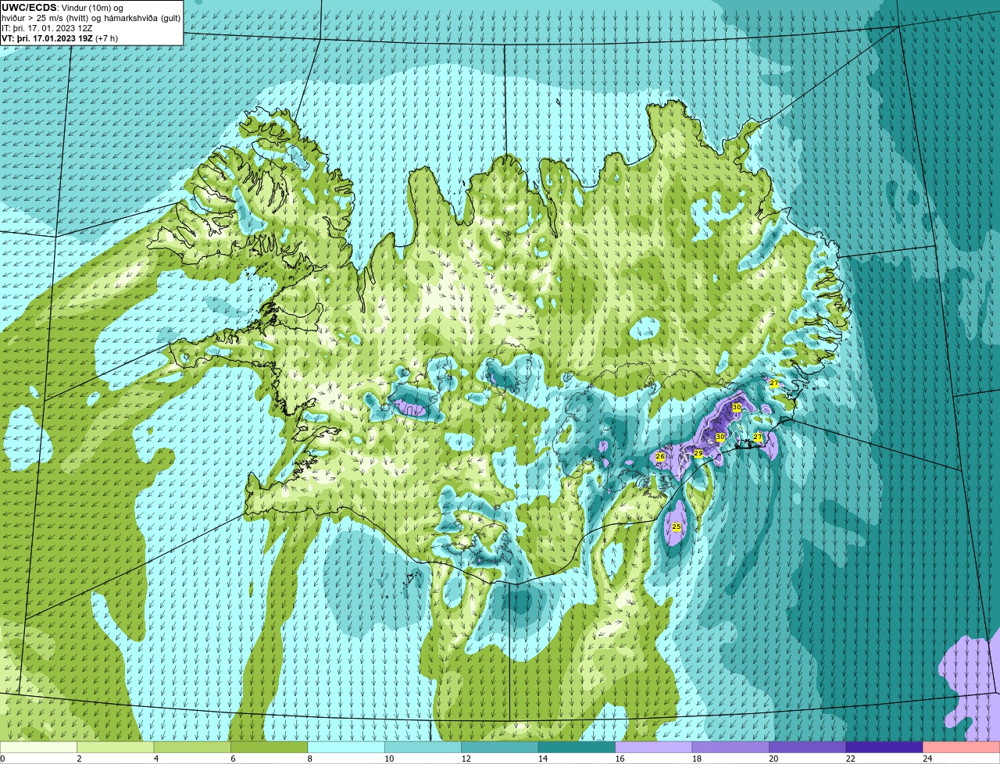The image size is (1000, 764).
Task: Click the legend tick label 22
Action: 849,759
